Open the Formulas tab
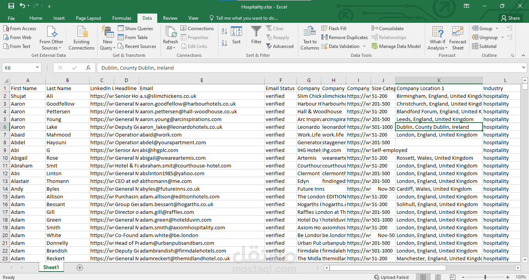 [x=122, y=18]
